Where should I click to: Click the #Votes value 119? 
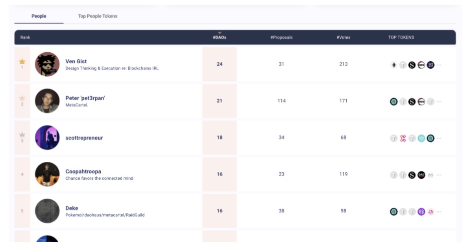(343, 174)
